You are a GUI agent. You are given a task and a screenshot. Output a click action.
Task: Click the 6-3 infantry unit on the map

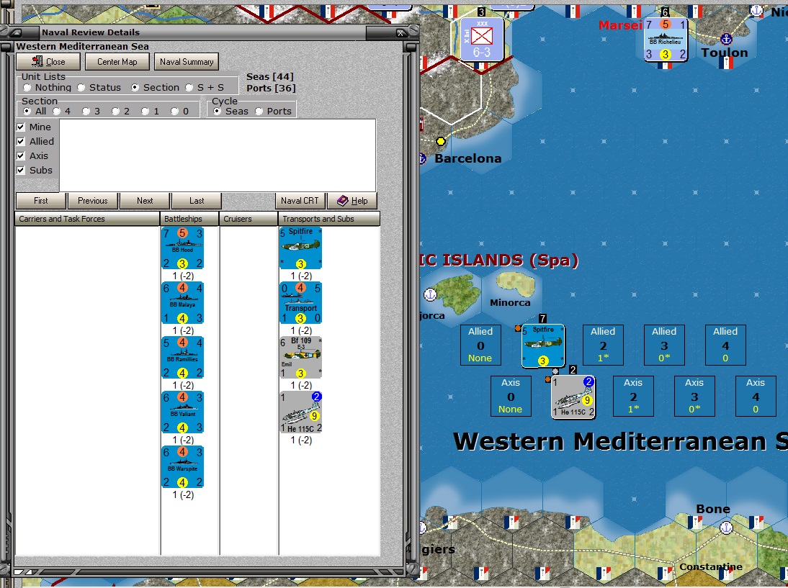(481, 39)
